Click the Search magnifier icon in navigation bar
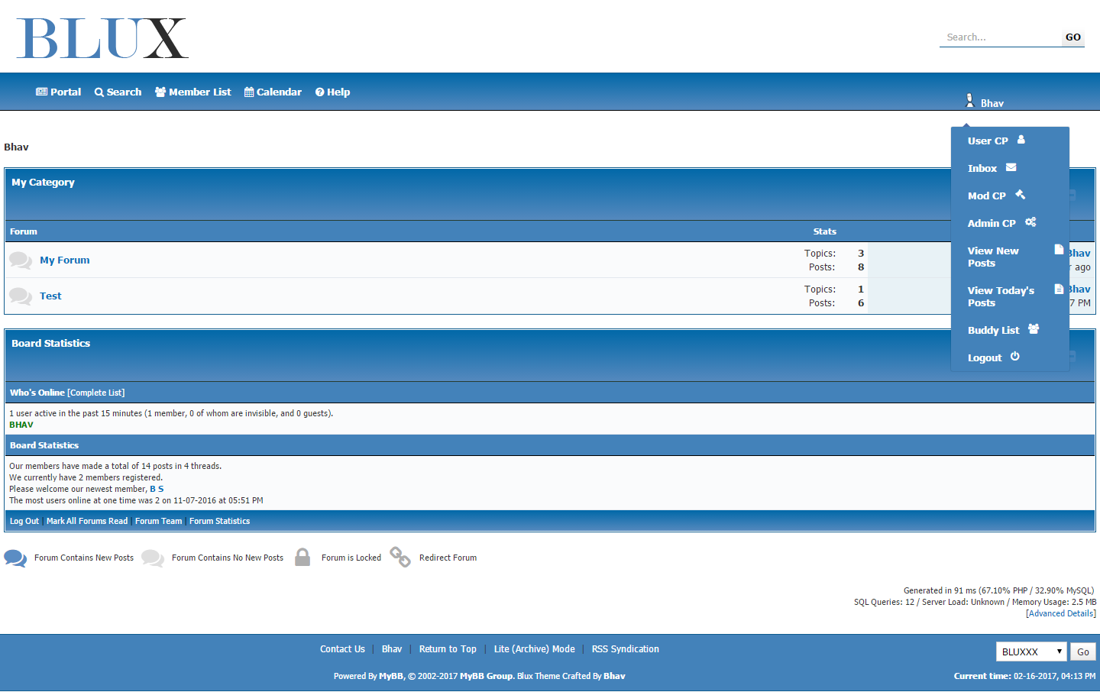1100x692 pixels. (99, 92)
